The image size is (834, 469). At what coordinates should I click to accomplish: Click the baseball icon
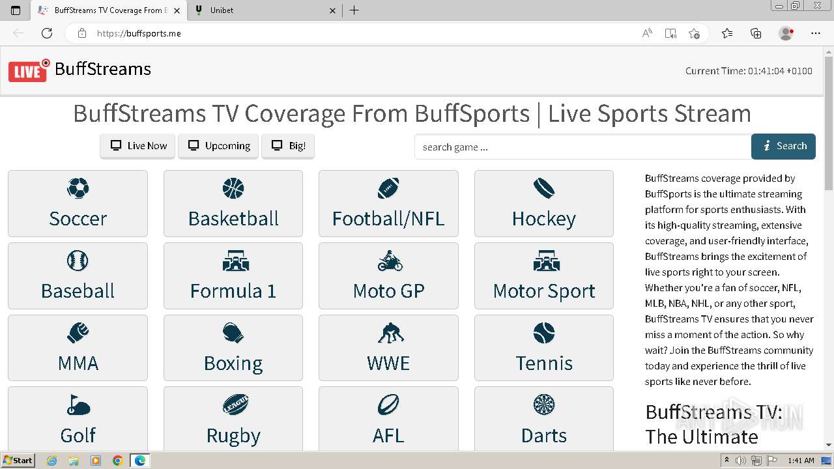78,261
